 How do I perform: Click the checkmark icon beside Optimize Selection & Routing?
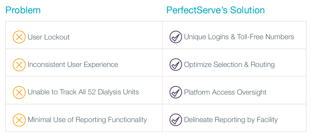pos(176,65)
